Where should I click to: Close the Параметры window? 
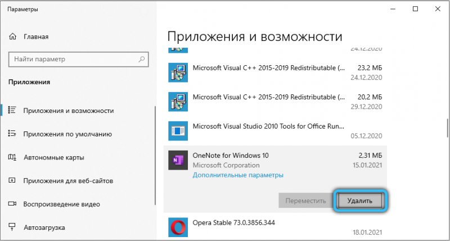[438, 9]
